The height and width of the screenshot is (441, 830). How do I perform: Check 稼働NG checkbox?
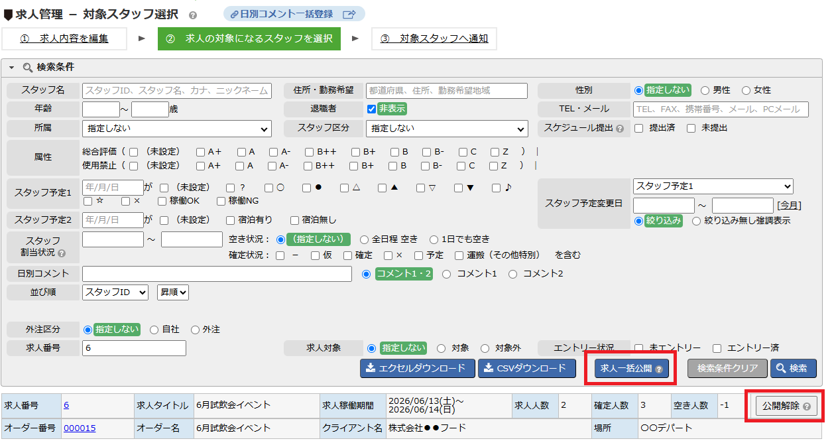click(x=221, y=201)
